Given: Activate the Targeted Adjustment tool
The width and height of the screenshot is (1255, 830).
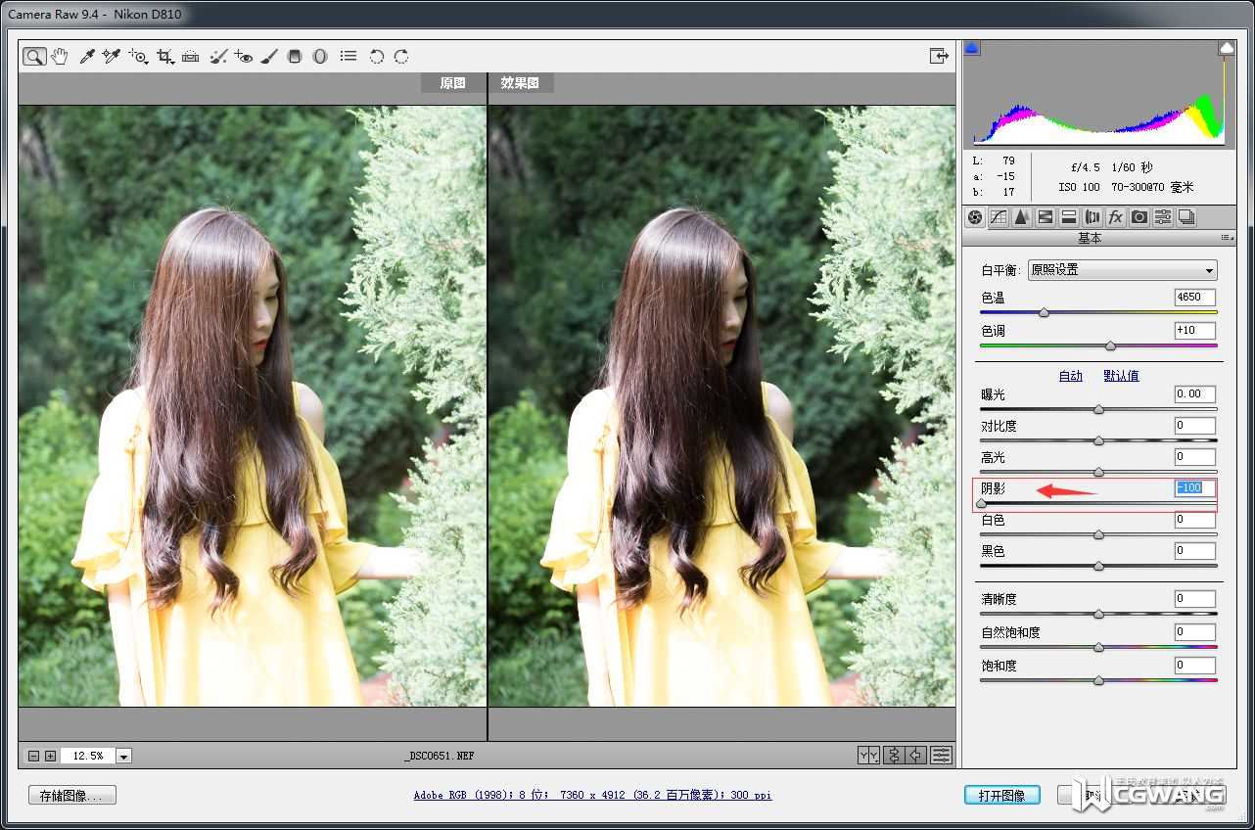Looking at the screenshot, I should (x=138, y=57).
